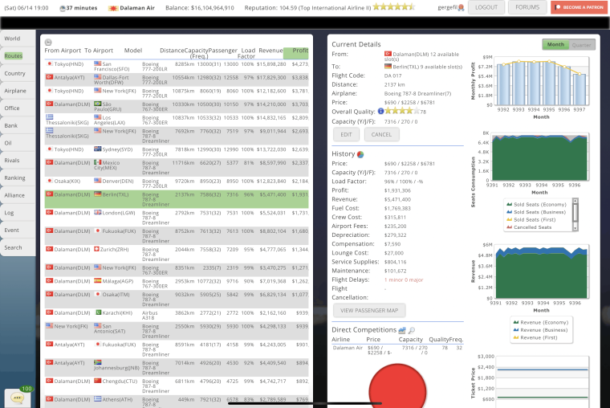Viewport: 610px width, 408px height.
Task: Switch chart view to Month
Action: coord(555,45)
